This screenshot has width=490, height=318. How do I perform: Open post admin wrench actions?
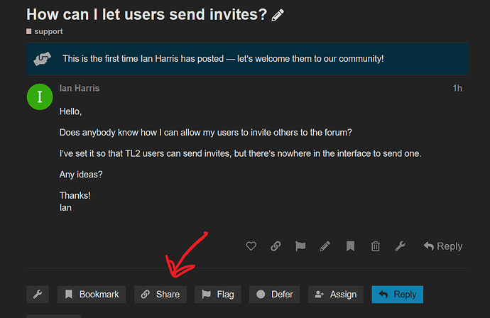click(x=400, y=246)
